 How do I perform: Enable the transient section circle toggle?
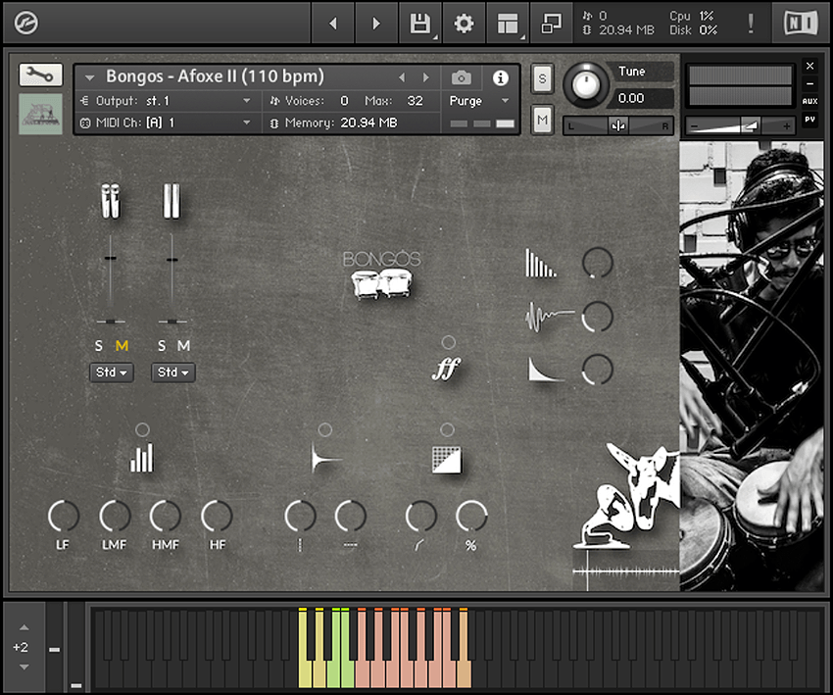(x=324, y=429)
